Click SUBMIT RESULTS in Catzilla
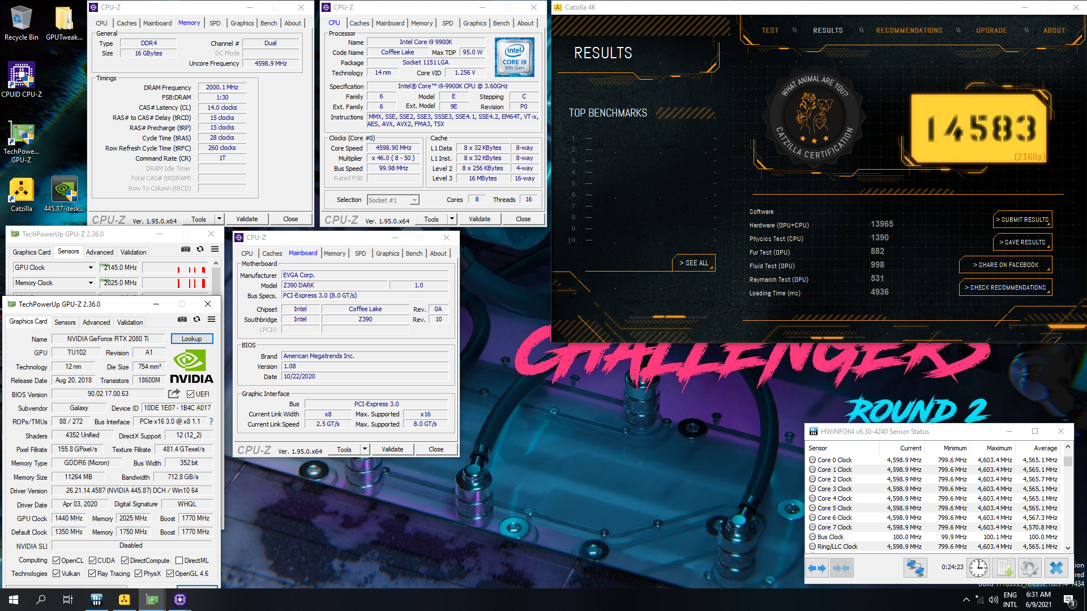 [x=1024, y=220]
